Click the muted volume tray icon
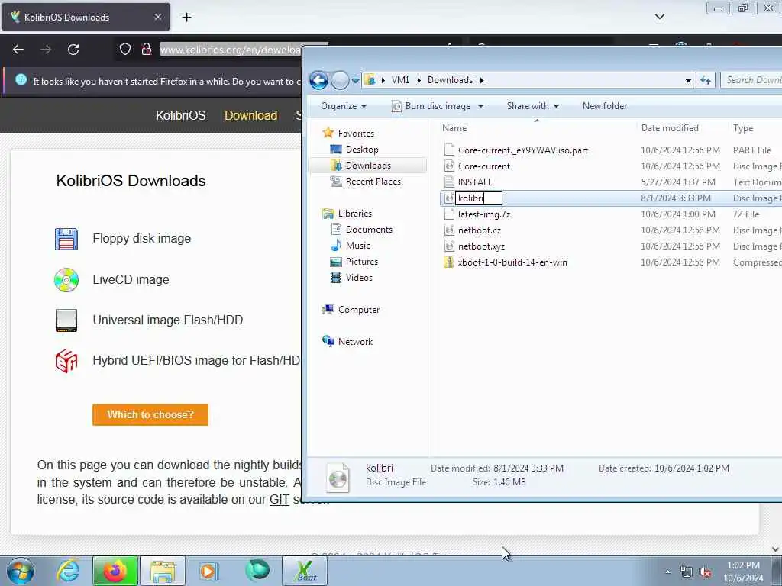Image resolution: width=782 pixels, height=586 pixels. (x=705, y=572)
